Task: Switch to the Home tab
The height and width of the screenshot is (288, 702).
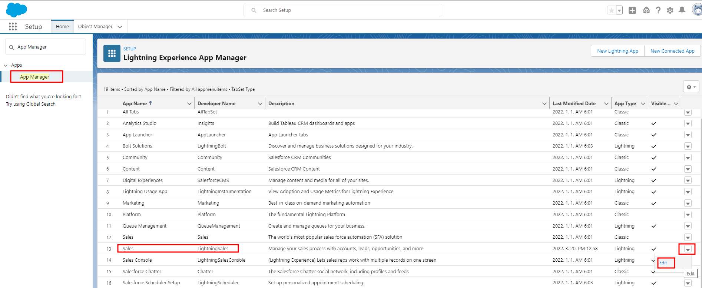Action: (x=62, y=26)
